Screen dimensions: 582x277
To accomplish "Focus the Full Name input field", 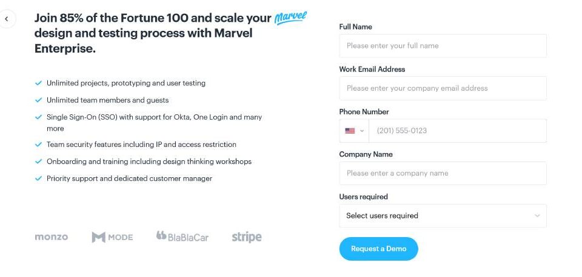I will pyautogui.click(x=443, y=46).
